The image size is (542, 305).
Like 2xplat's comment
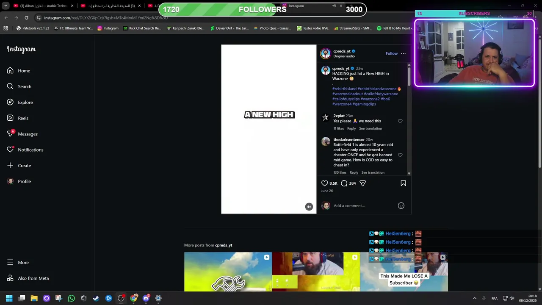(x=400, y=121)
